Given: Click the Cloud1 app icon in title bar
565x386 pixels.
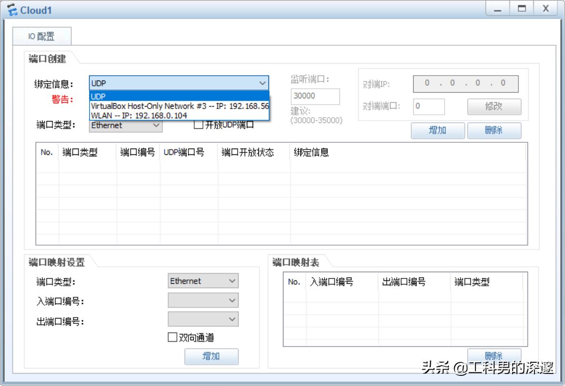Looking at the screenshot, I should 12,10.
